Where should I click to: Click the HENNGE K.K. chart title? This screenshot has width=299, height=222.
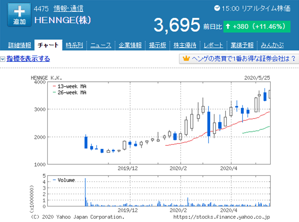coord(46,78)
